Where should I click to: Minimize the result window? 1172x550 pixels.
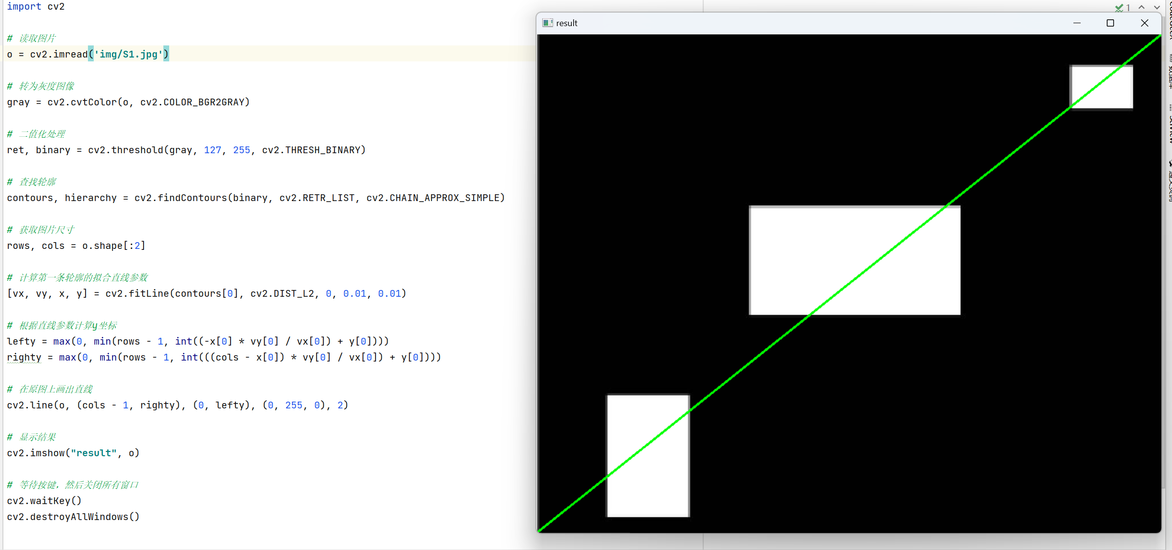click(1077, 23)
